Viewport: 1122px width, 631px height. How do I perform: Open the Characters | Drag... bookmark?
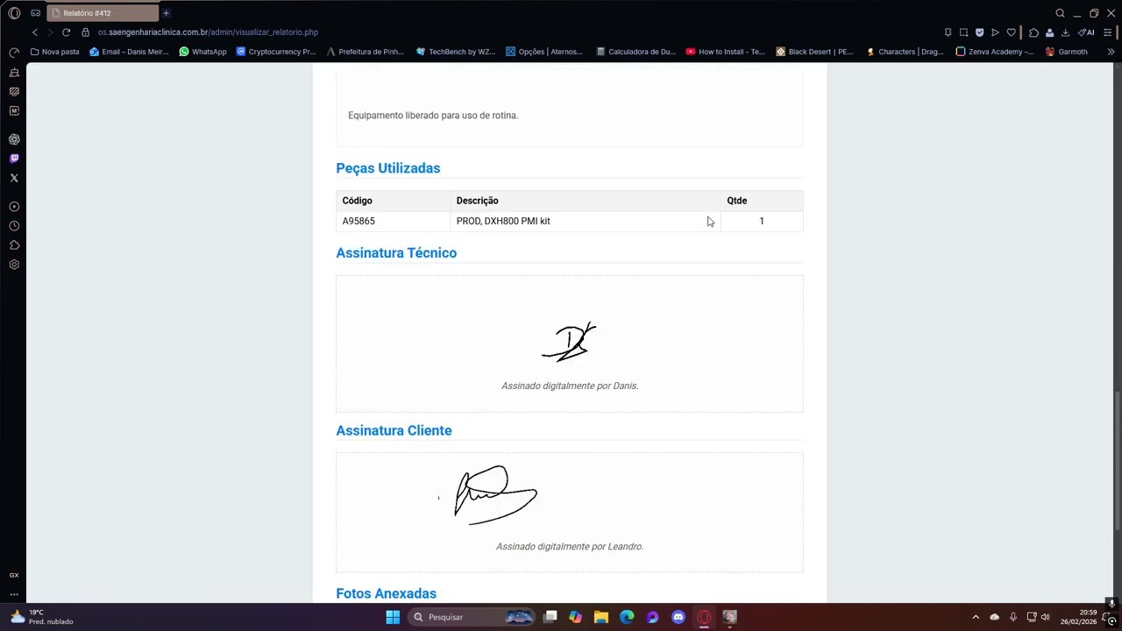pyautogui.click(x=905, y=52)
